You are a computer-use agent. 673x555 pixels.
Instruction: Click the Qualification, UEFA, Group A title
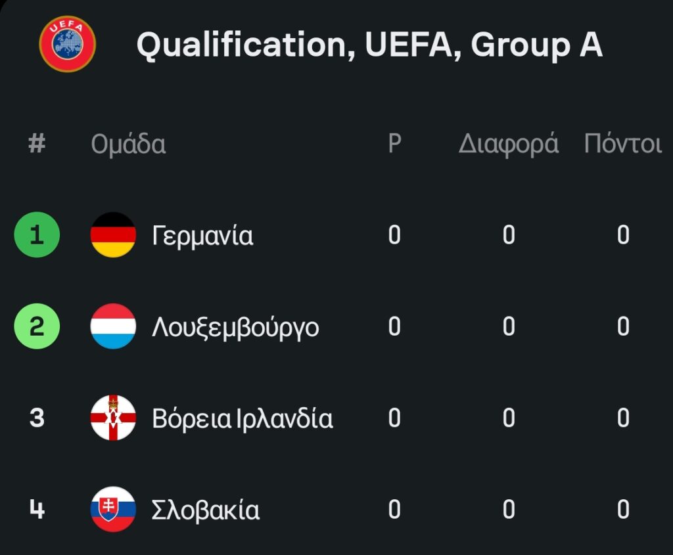coord(369,45)
